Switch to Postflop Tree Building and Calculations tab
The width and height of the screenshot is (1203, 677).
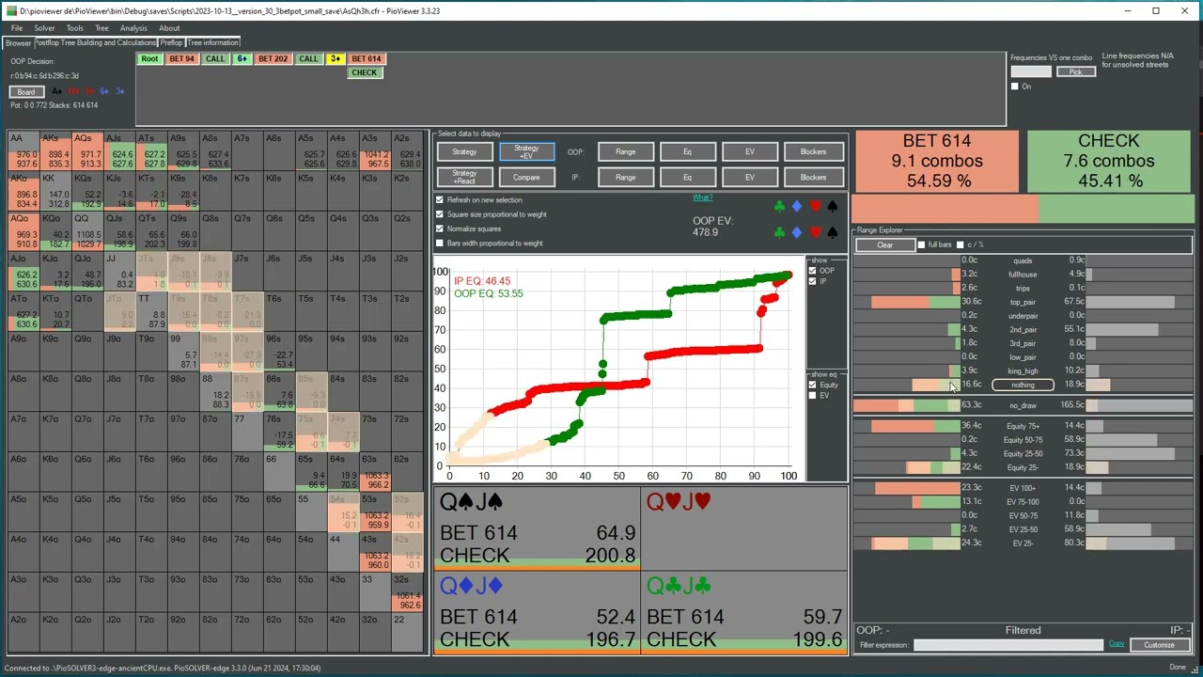click(95, 42)
